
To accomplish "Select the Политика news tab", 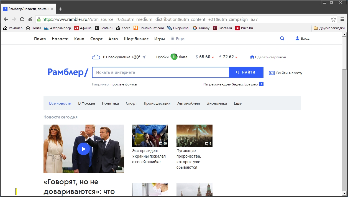I will click(110, 103).
